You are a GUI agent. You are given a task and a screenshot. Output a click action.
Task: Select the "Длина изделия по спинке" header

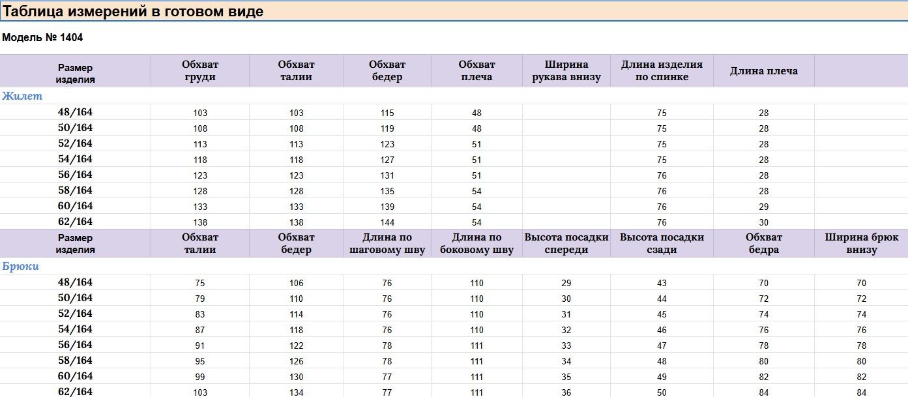662,70
